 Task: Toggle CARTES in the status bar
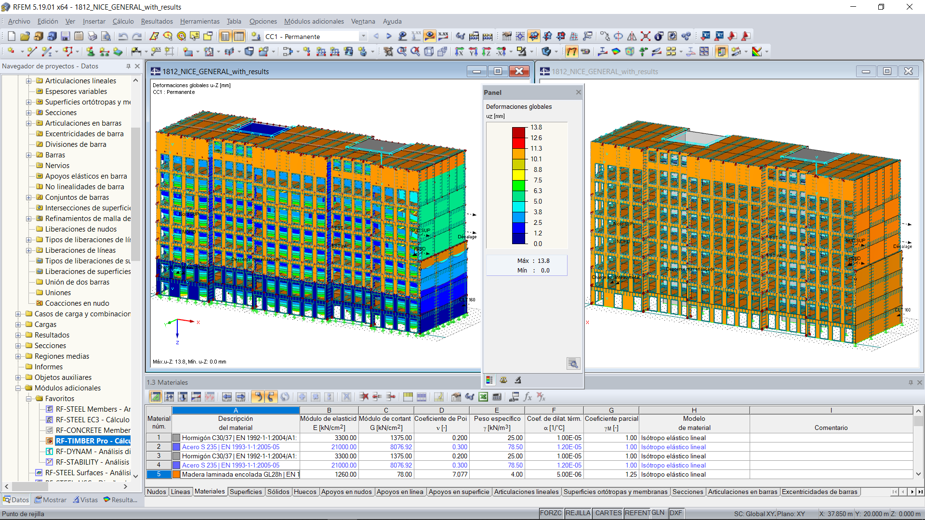click(608, 513)
